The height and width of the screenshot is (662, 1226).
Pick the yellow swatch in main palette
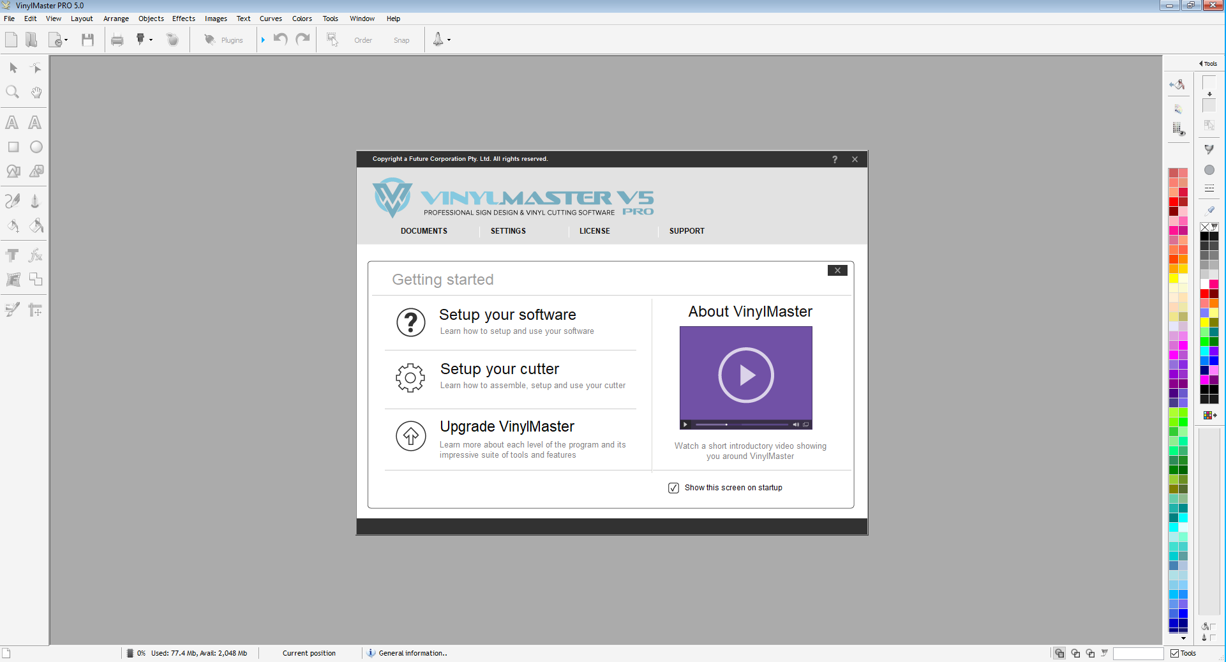1173,279
